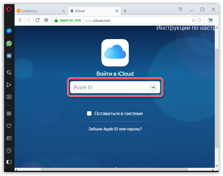
Task: Open browsing history clock icon
Action: [9, 150]
